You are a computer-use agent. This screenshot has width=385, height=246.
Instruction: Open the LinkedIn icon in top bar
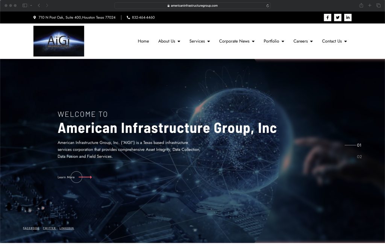(x=348, y=17)
